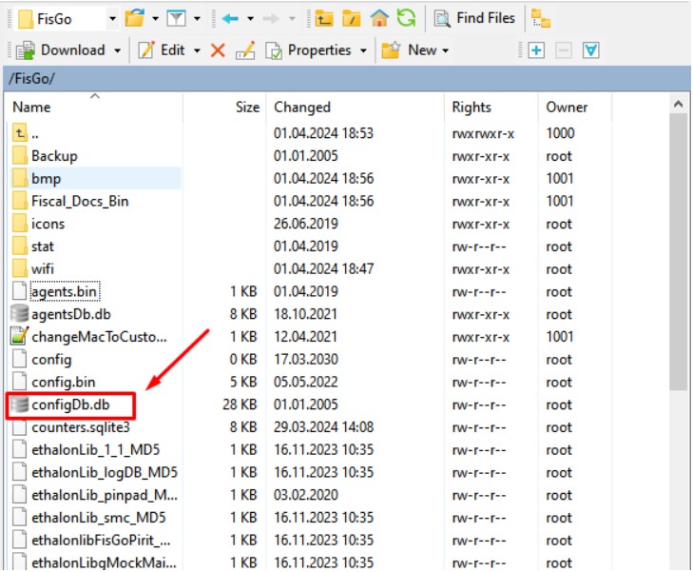Expand the Download button dropdown arrow

point(118,50)
